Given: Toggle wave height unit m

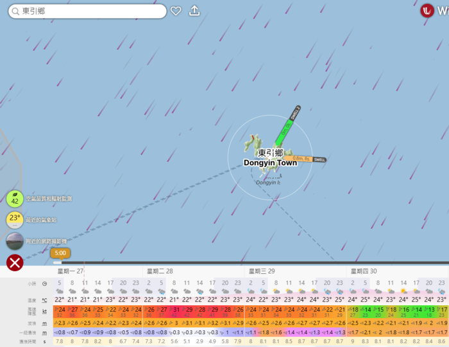Looking at the screenshot, I should tap(44, 323).
